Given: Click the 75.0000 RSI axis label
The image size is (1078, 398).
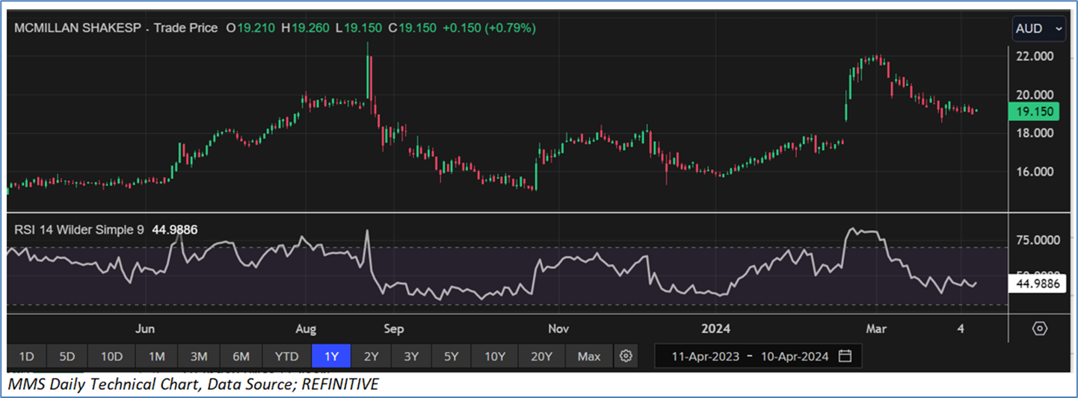Looking at the screenshot, I should click(1037, 240).
